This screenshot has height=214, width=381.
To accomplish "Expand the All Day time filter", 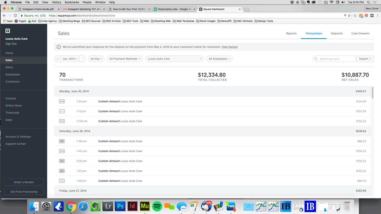I will (x=96, y=59).
